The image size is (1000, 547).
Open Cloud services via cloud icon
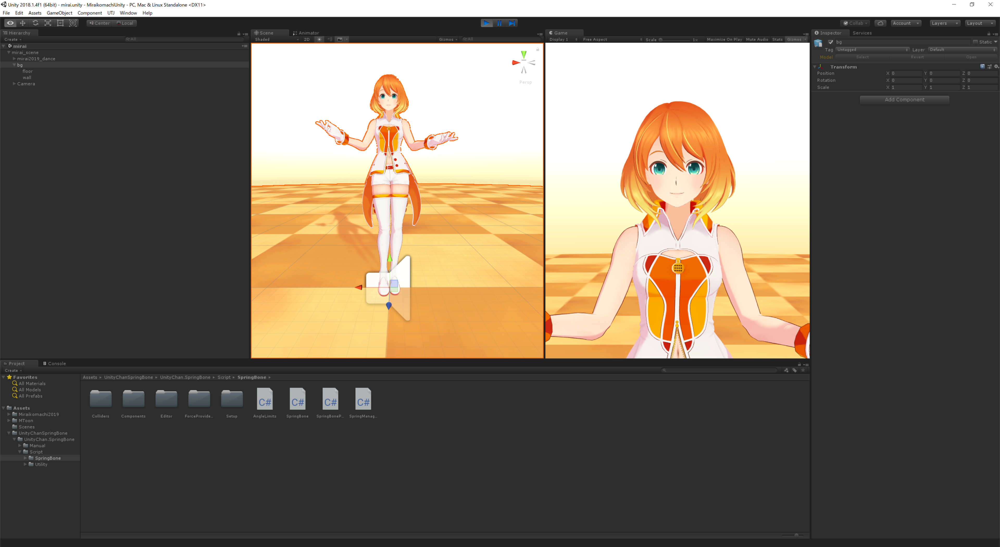(880, 23)
